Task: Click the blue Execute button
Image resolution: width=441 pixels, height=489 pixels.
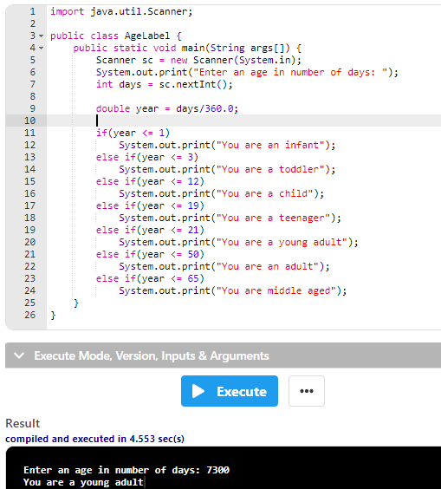Action: (230, 391)
